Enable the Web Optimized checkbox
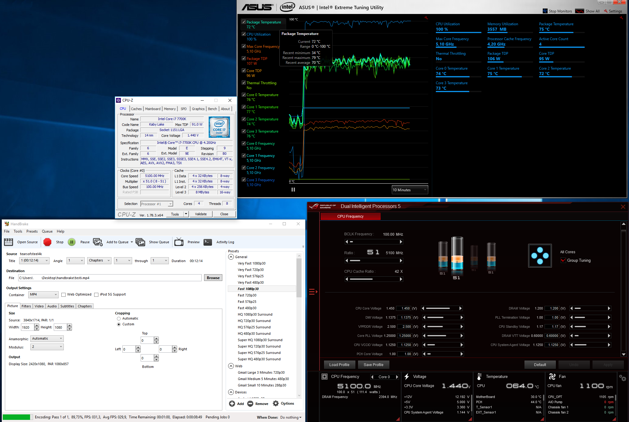Screen dimensions: 629x422 (x=63, y=295)
